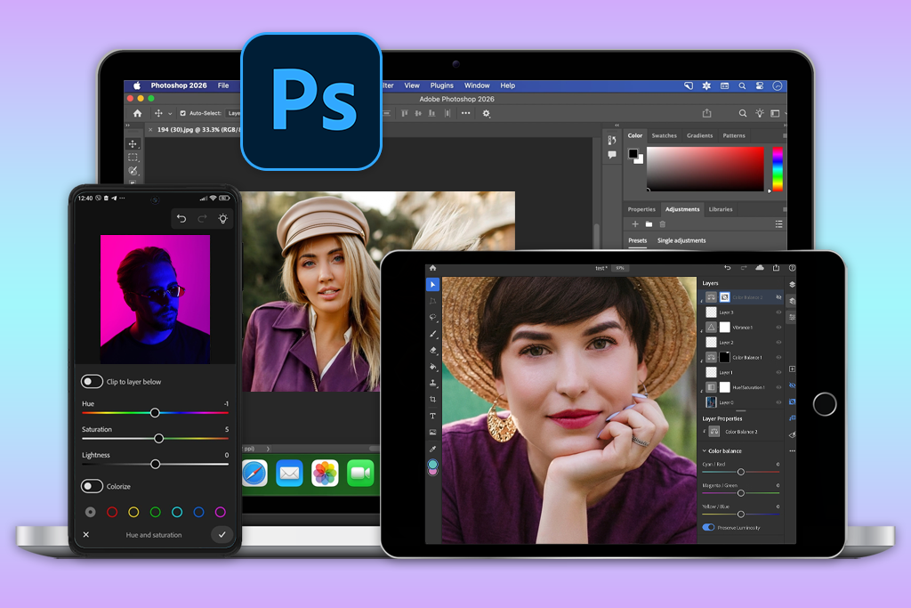Screen dimensions: 911x608
Task: Select the Clone Stamp tool on the tablet
Action: pos(433,383)
